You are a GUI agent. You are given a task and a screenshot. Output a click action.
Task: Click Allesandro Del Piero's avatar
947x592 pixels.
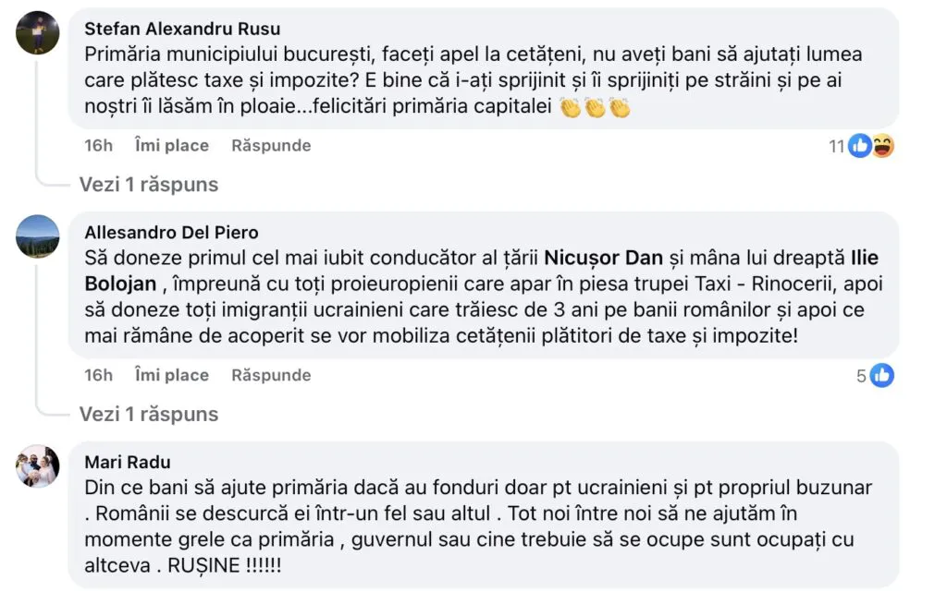coord(38,236)
